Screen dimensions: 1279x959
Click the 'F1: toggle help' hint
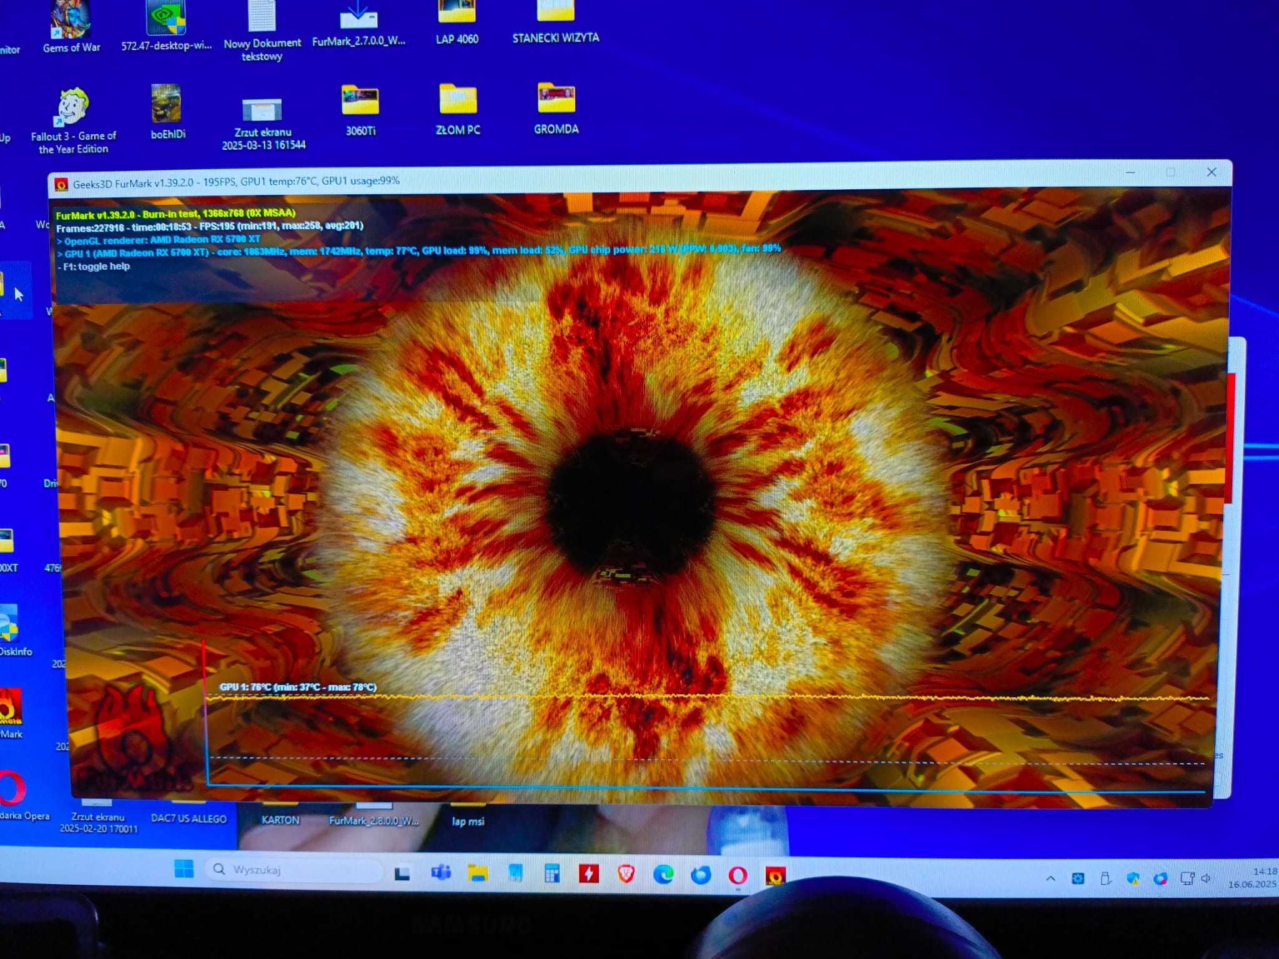click(x=94, y=267)
